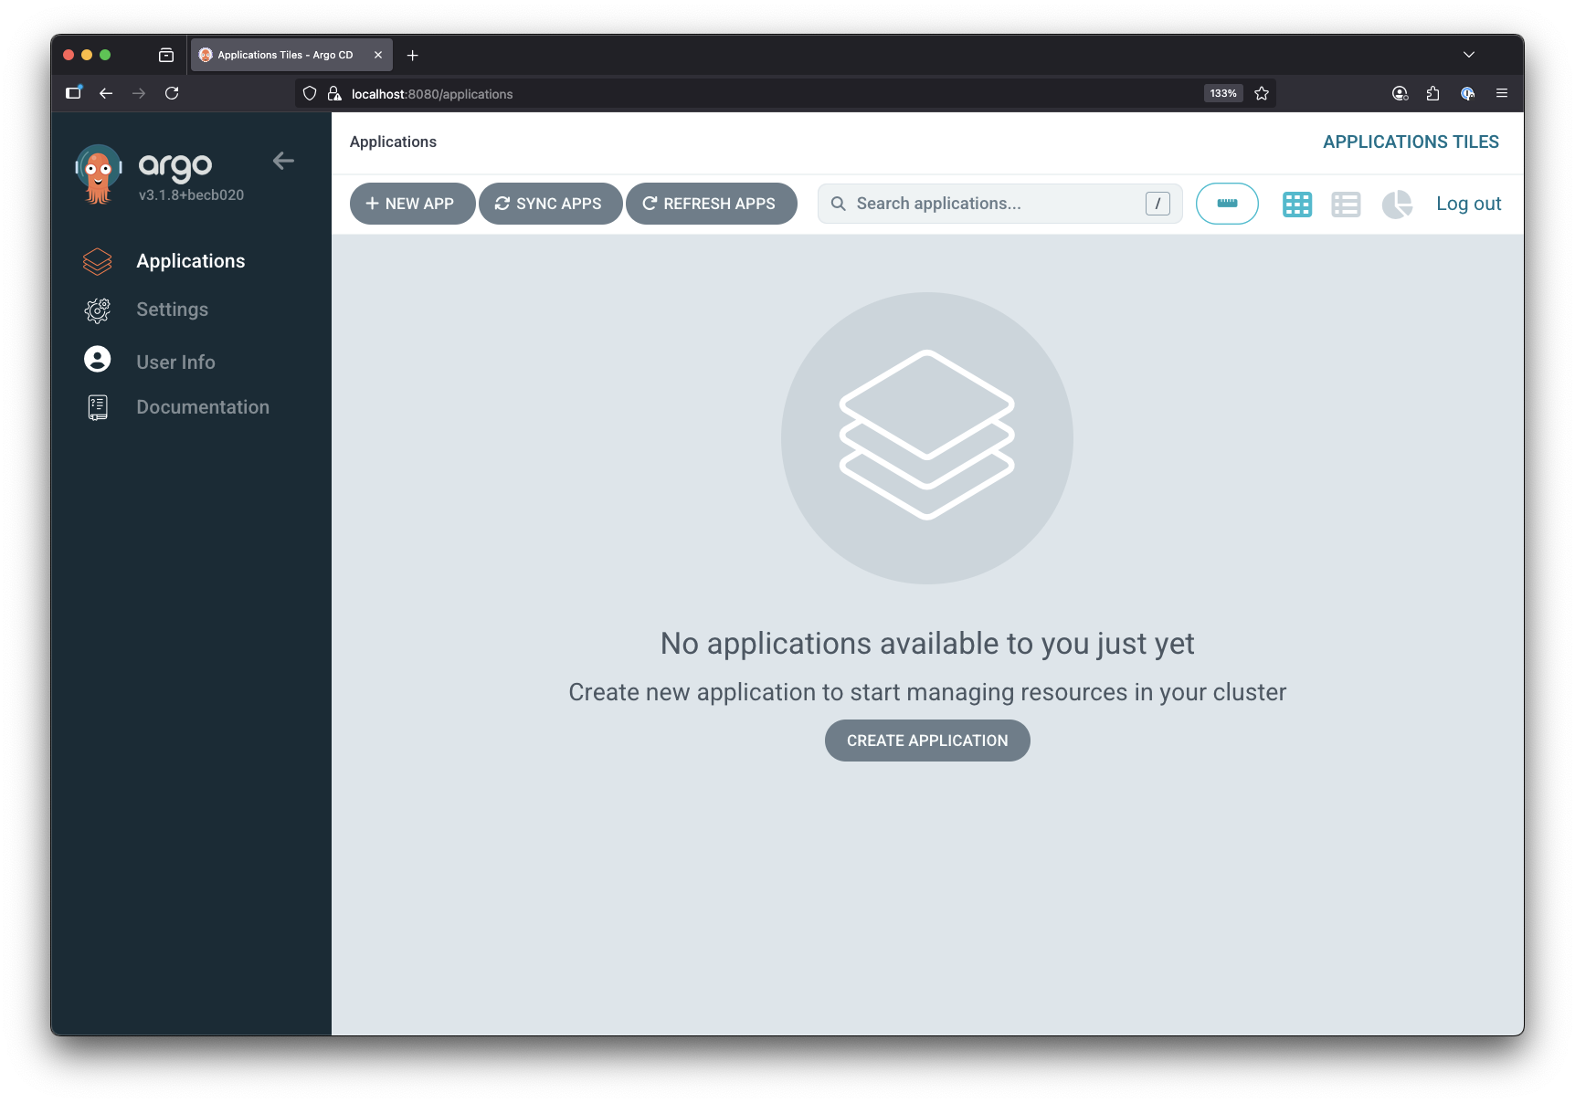Open User Info in the sidebar
The image size is (1575, 1103).
[175, 362]
